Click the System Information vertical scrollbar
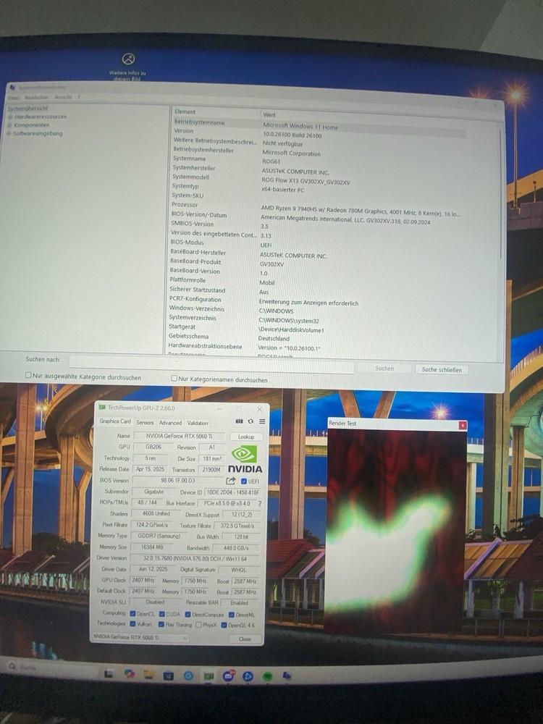 coord(500,194)
